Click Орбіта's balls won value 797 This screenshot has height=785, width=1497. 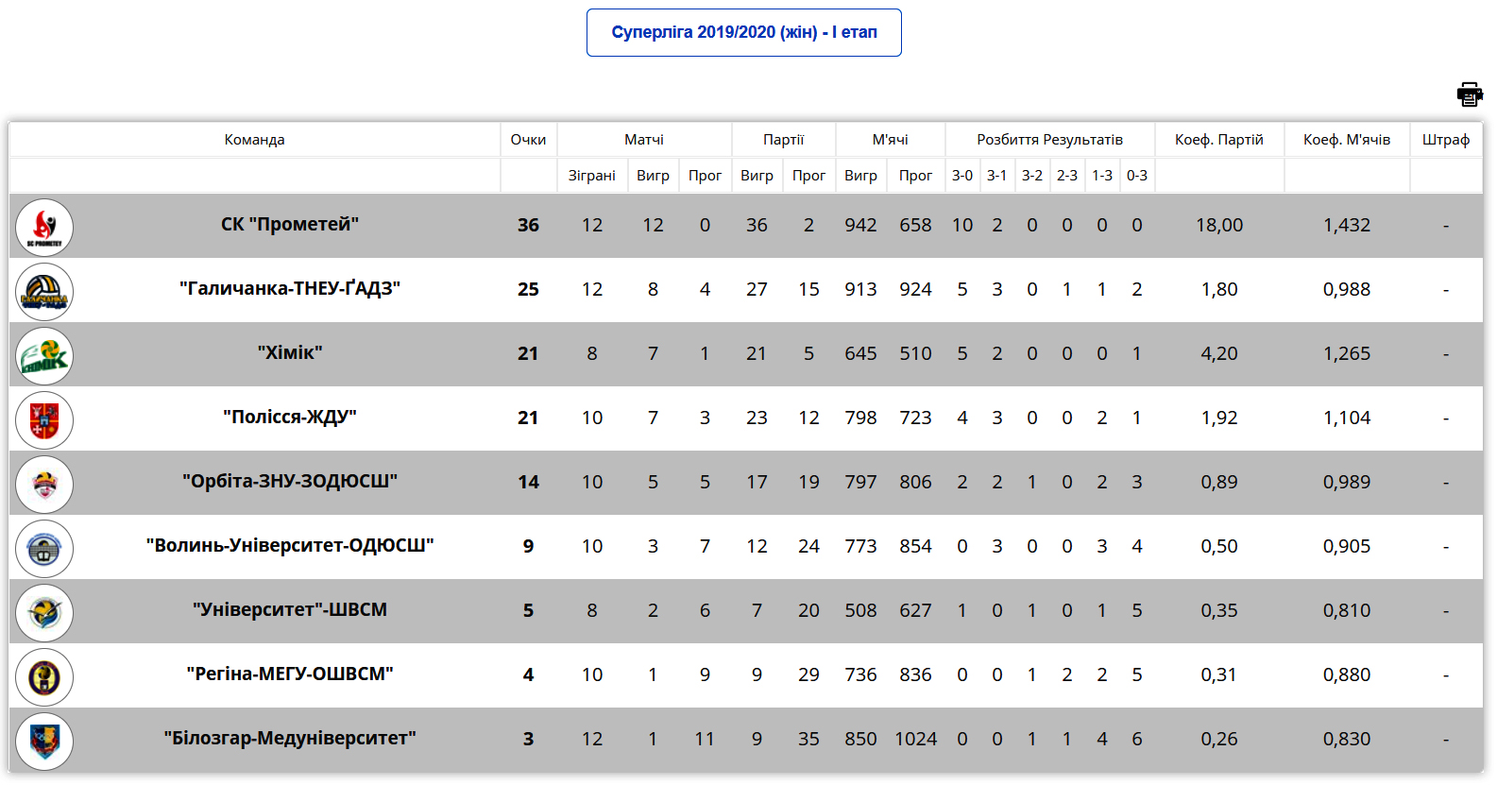point(860,483)
